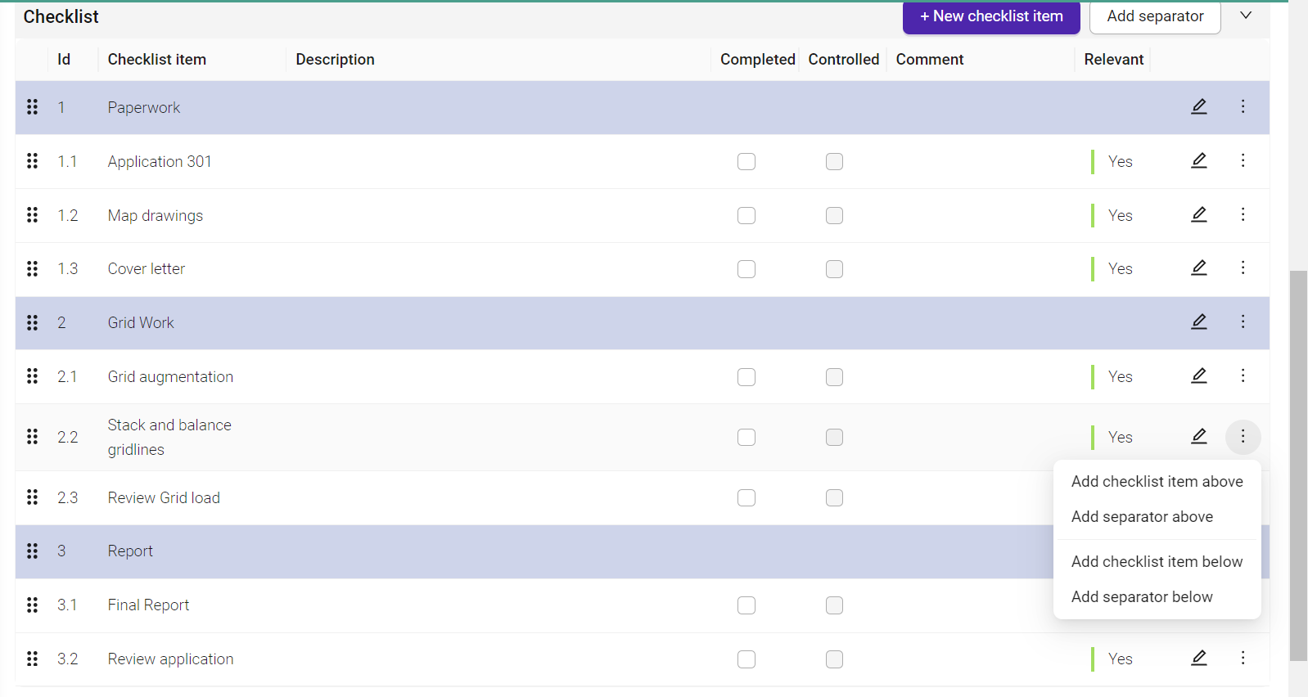Click drag handle of Cover letter row
This screenshot has height=697, width=1308.
click(32, 268)
